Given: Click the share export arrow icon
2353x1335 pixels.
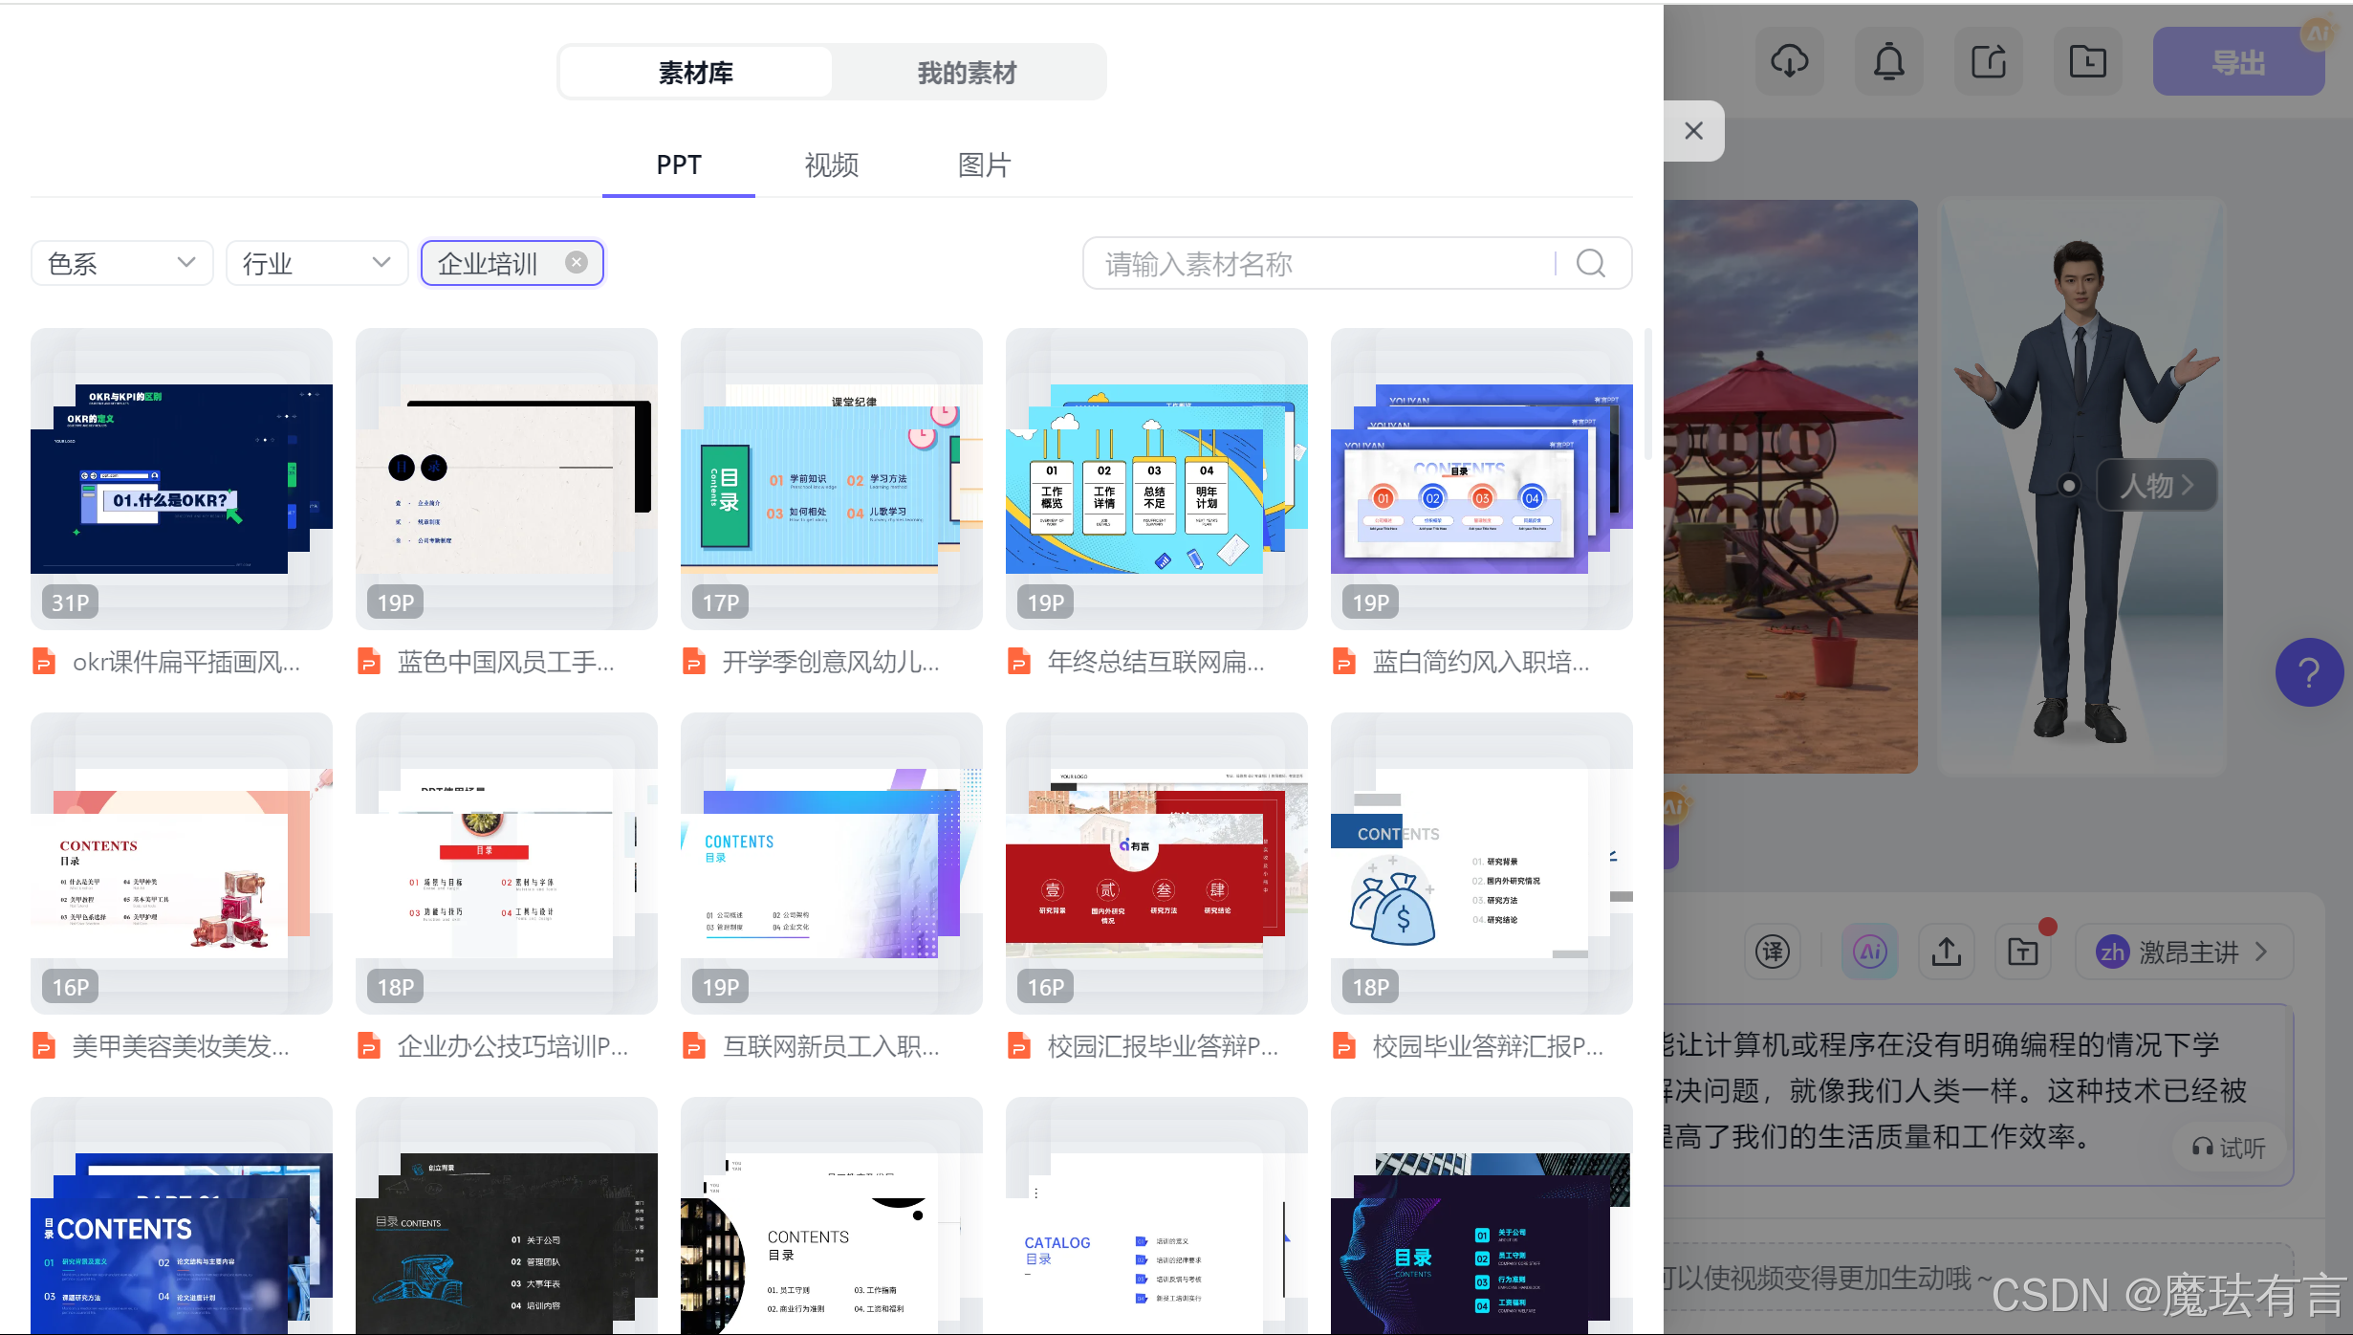Looking at the screenshot, I should (1988, 62).
